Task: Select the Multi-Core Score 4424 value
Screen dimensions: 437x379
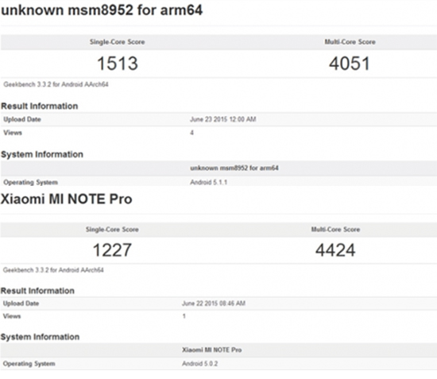Action: [x=335, y=249]
